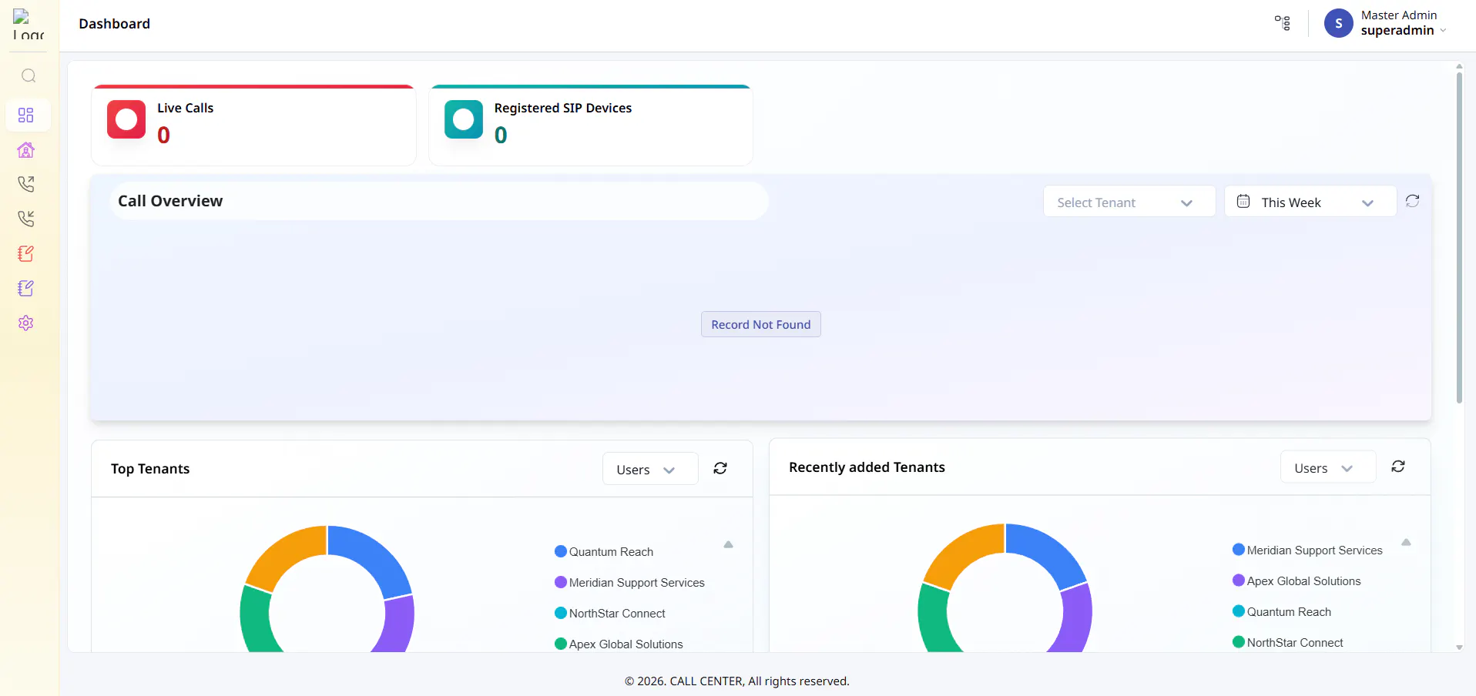Click the Registered SIP Devices teal icon
The image size is (1476, 696).
pos(464,119)
